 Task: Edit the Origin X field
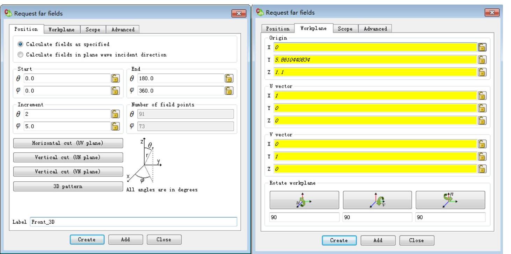click(x=375, y=48)
